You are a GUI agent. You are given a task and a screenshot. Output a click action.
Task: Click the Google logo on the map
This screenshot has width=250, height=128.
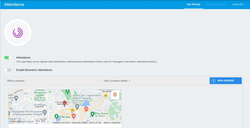[x=16, y=121]
